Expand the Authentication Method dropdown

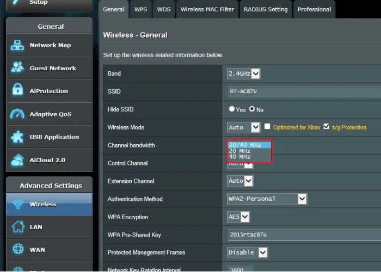267,199
